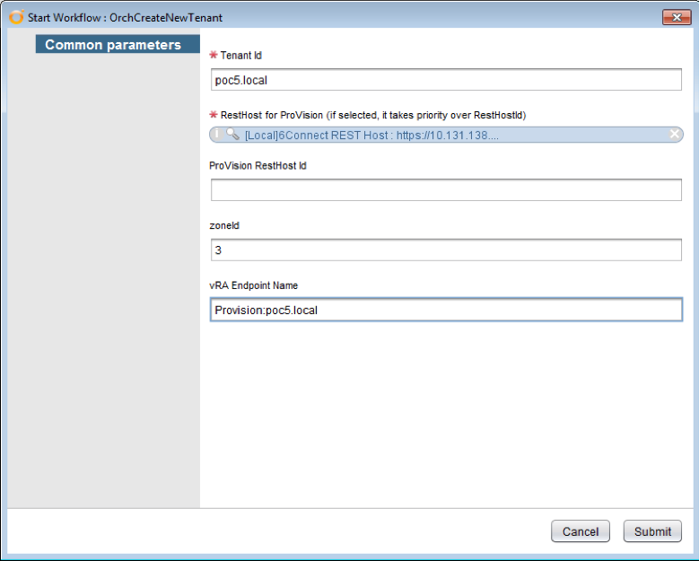The width and height of the screenshot is (699, 561).
Task: Focus the Tenant Id text field
Action: coord(446,80)
